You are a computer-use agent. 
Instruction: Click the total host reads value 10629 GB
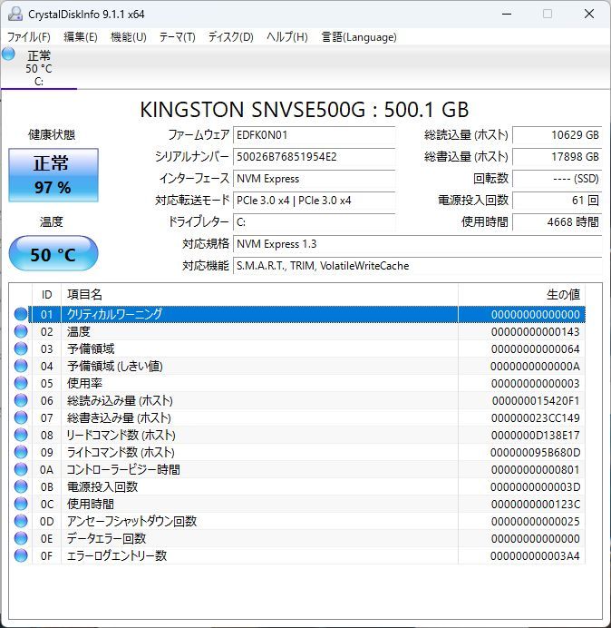[557, 135]
